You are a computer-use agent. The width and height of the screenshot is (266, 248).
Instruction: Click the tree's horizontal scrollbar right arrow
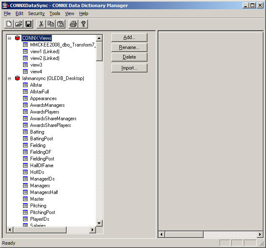(93, 230)
